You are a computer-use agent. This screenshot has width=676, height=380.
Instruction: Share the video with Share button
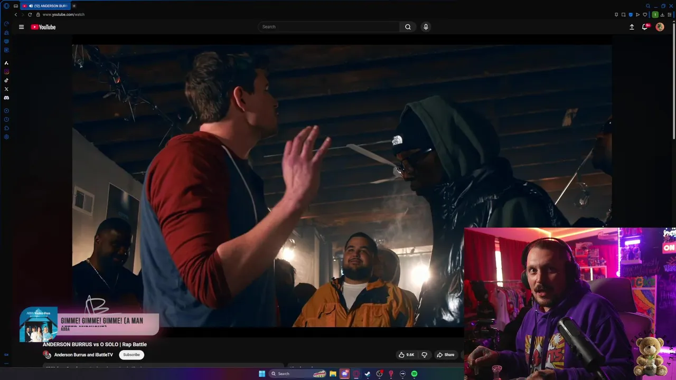coord(446,355)
